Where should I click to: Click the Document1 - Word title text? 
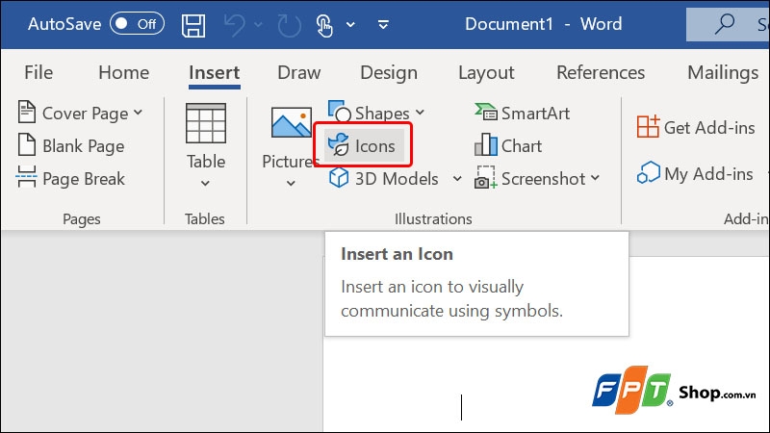543,24
